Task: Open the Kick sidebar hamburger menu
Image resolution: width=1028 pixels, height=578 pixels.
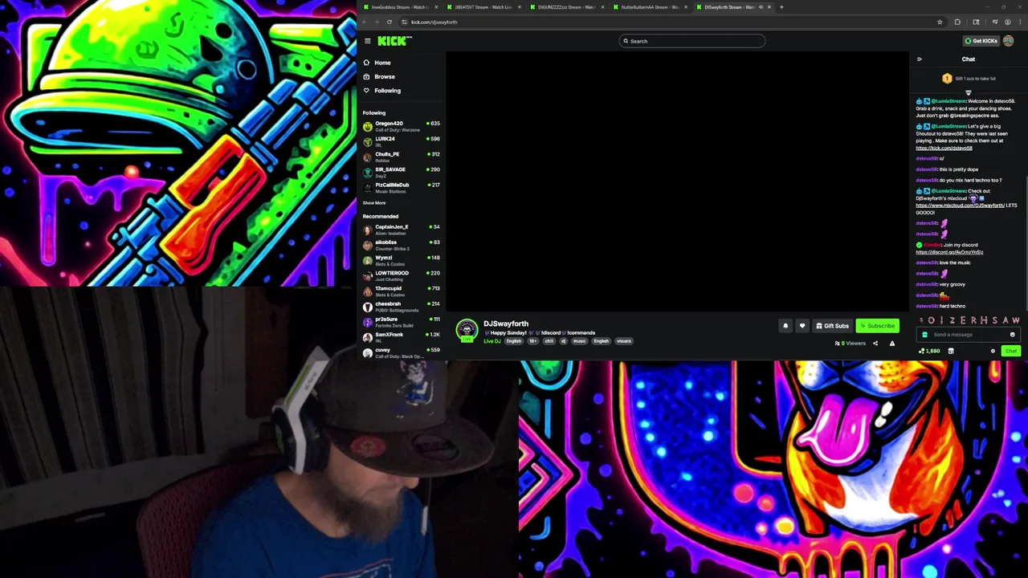Action: pyautogui.click(x=368, y=41)
